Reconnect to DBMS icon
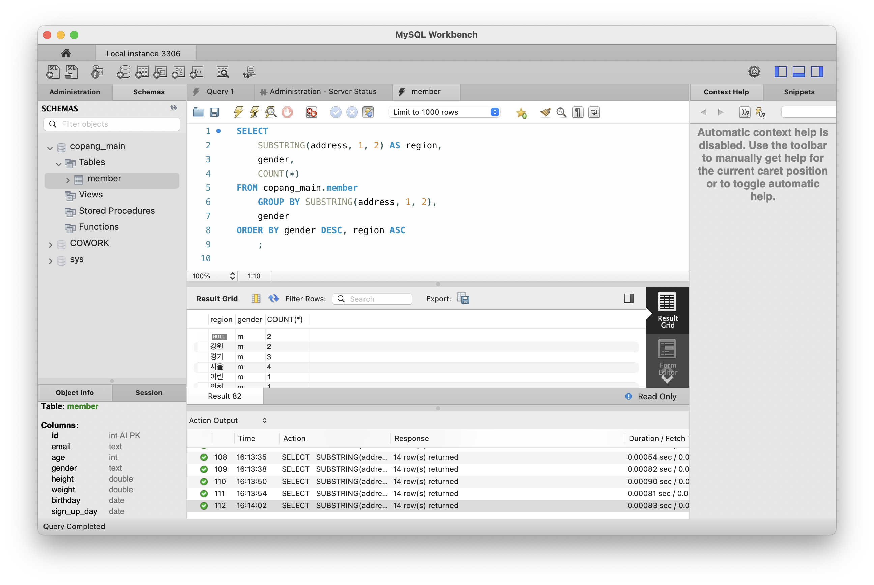The height and width of the screenshot is (585, 874). tap(249, 72)
